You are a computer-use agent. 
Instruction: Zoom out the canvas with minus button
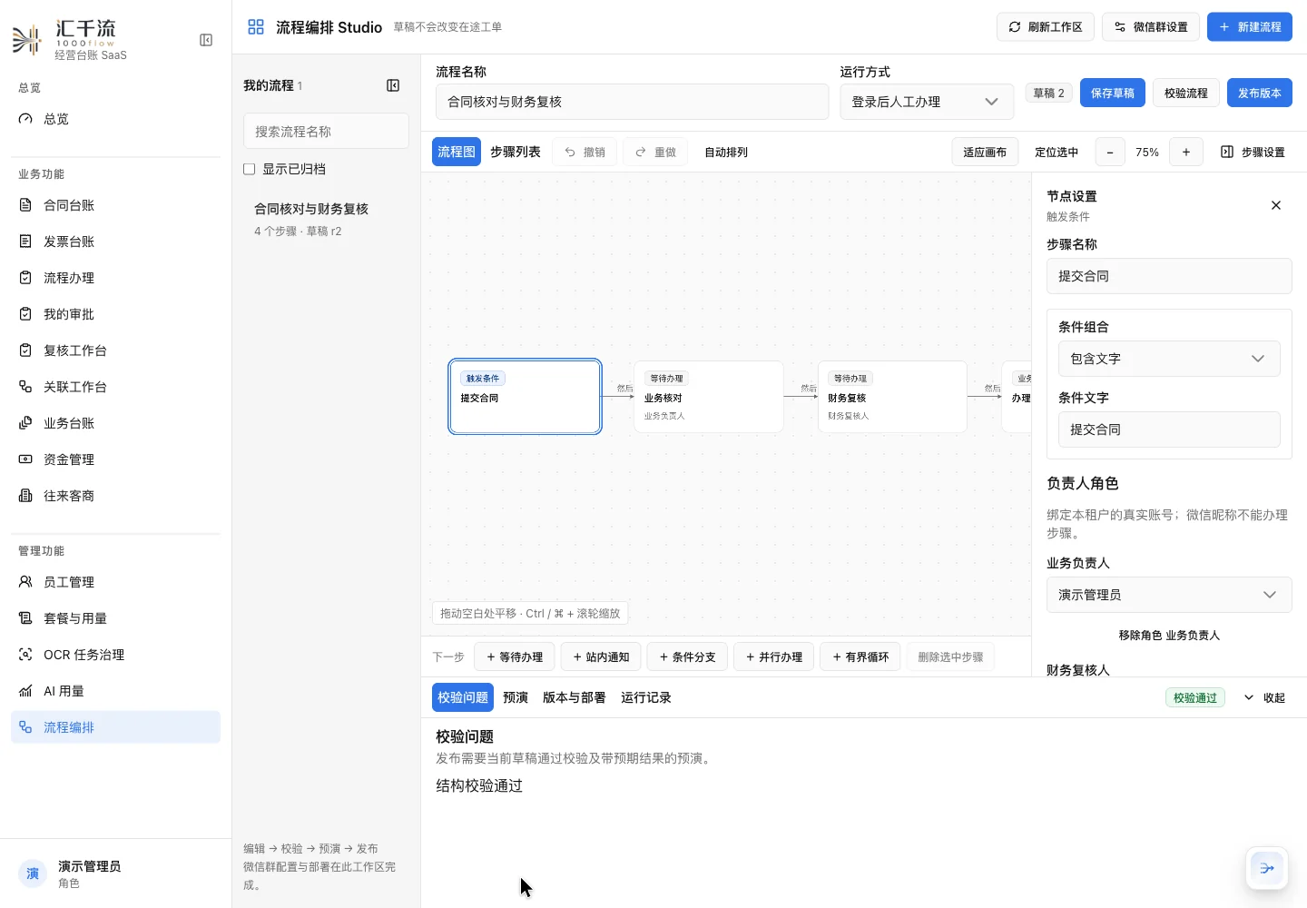1110,153
